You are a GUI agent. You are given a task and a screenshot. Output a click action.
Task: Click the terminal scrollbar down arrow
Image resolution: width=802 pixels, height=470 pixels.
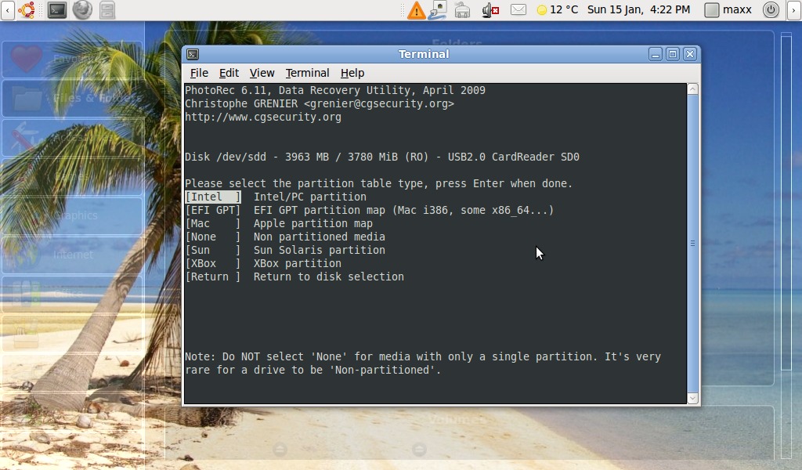coord(692,399)
